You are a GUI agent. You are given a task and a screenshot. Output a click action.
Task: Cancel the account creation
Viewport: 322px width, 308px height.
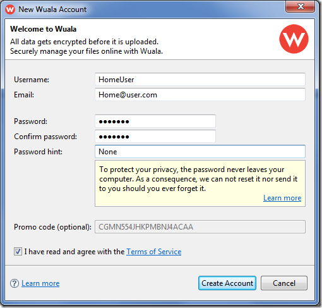pos(284,283)
